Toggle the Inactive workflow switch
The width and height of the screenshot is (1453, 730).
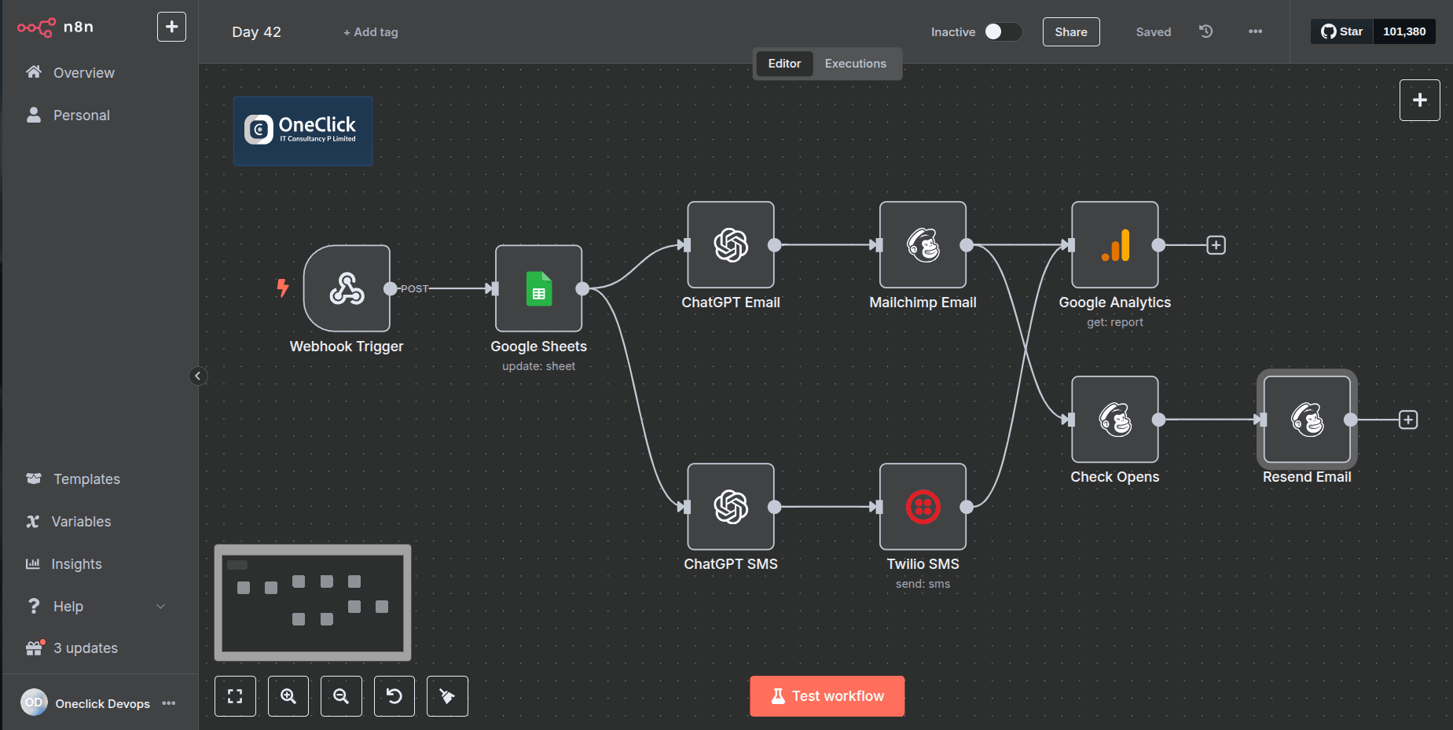[x=1003, y=31]
